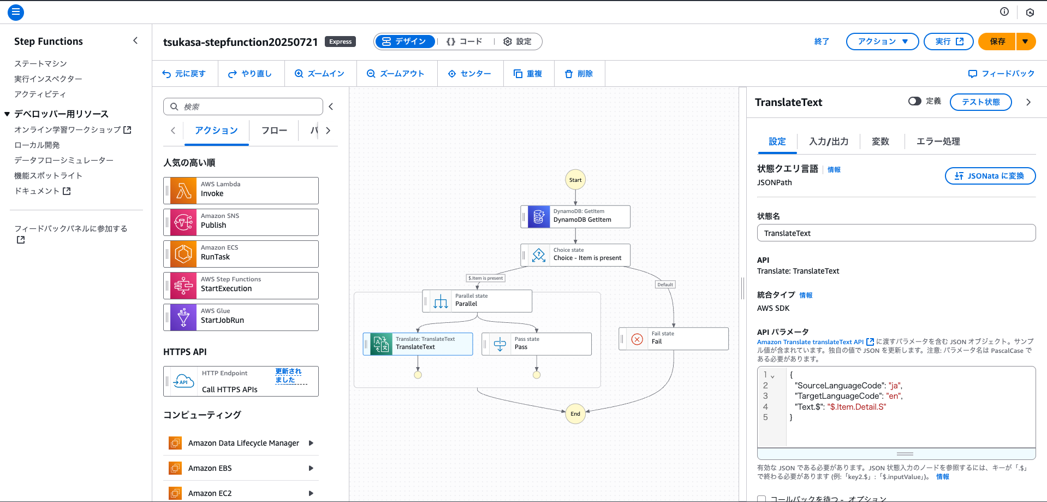Screen dimensions: 1047x502
Task: Select the Pass state node
Action: (x=537, y=344)
